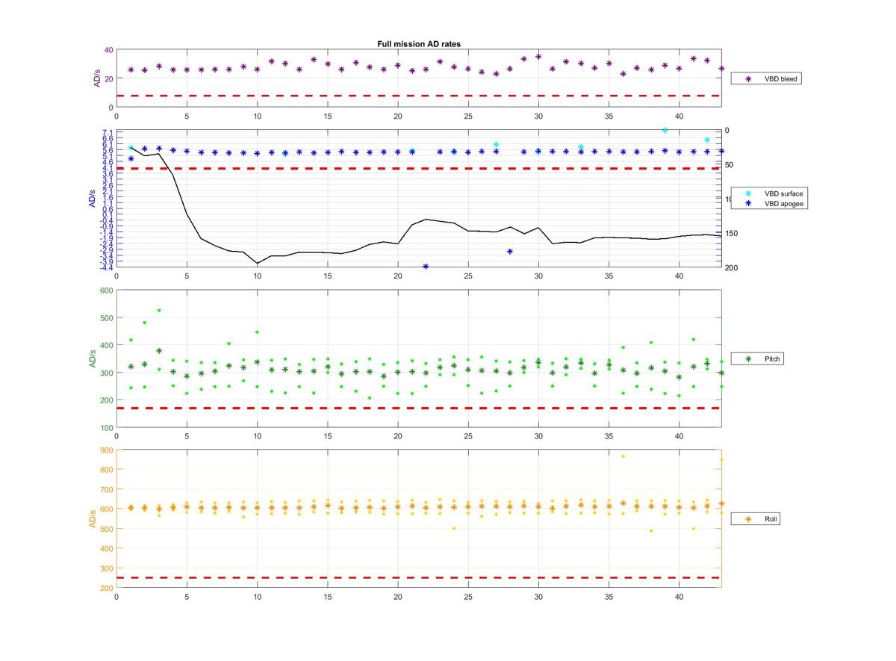The width and height of the screenshot is (896, 661).
Task: Click the purple 'AD/s' label of the VBD bleed plot
Action: (97, 78)
